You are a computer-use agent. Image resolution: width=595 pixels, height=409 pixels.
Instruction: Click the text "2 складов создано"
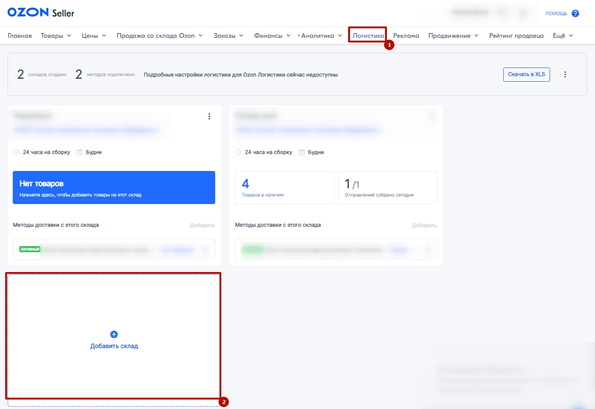point(42,75)
